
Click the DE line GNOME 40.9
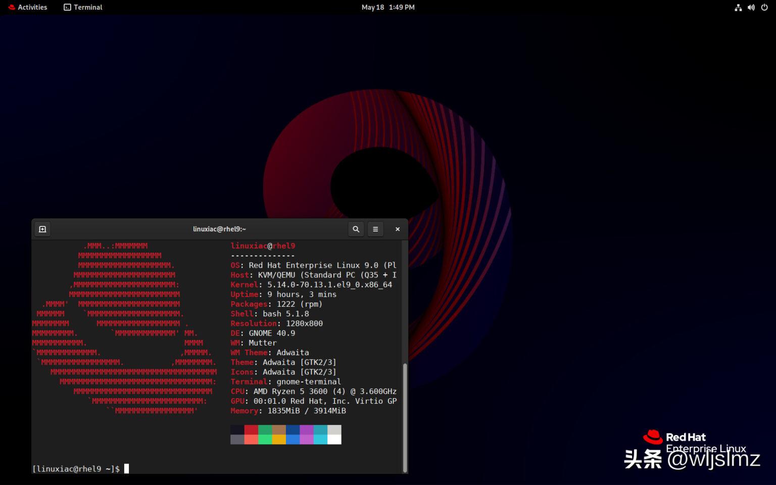263,333
